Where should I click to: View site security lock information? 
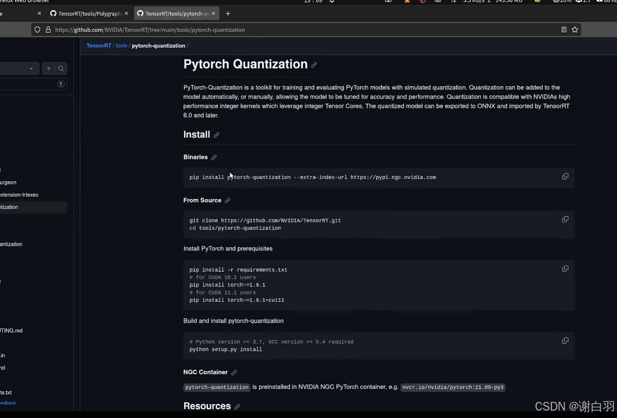(48, 30)
